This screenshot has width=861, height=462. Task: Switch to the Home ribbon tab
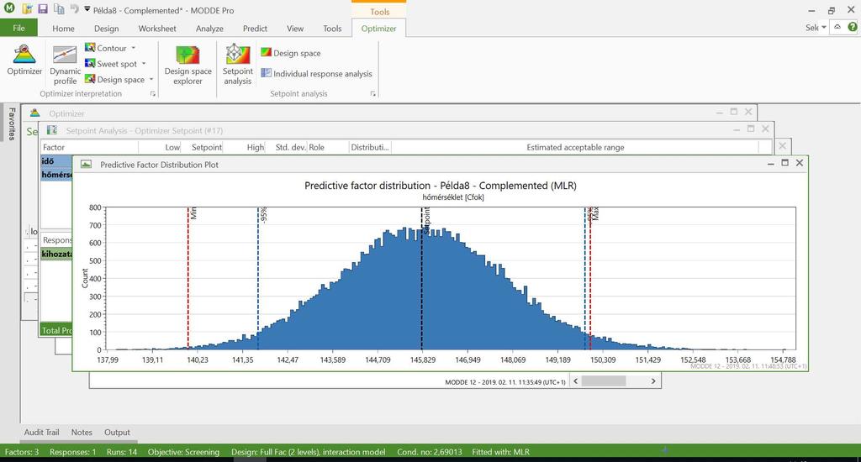click(x=63, y=29)
